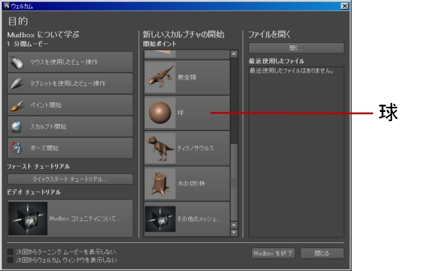
Task: Click the 閉じる button
Action: coord(322,253)
